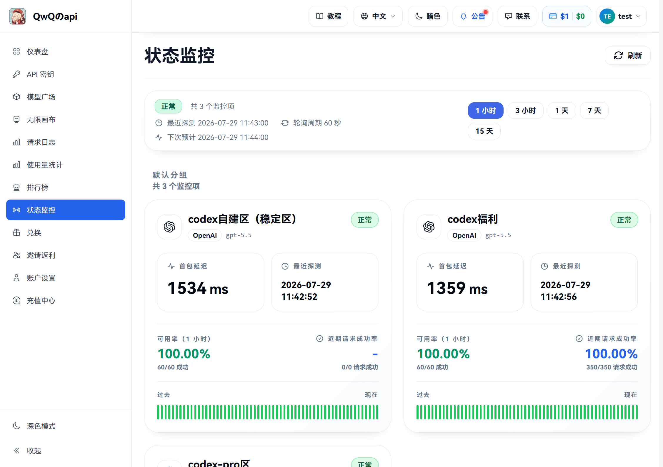Click the QwQのapi avatar logo
The image size is (663, 467).
point(17,16)
